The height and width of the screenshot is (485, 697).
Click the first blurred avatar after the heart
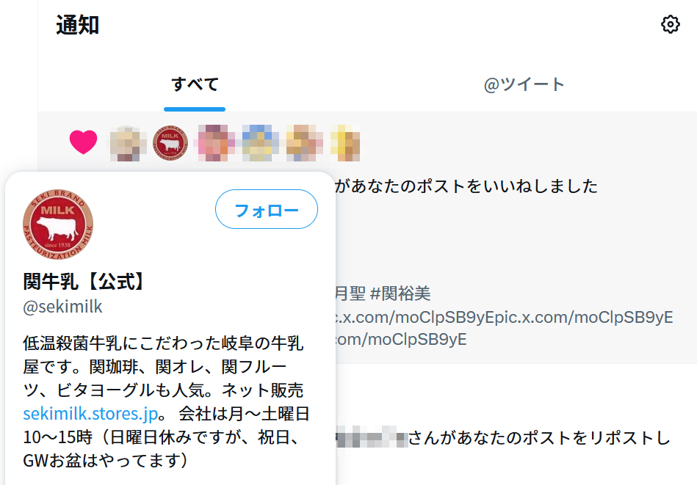128,143
